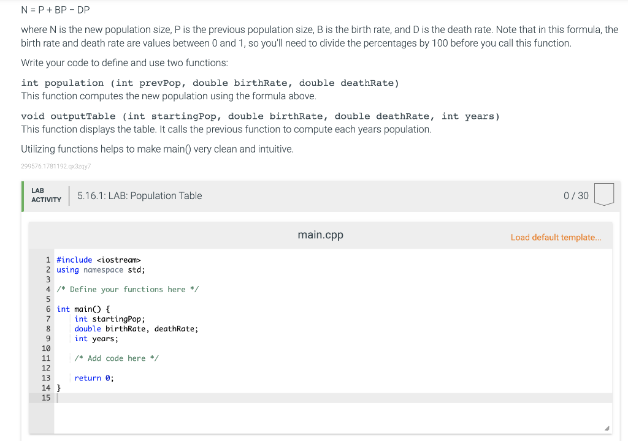Click the green LAB ACTIVITY badge
The image size is (628, 441).
[45, 196]
